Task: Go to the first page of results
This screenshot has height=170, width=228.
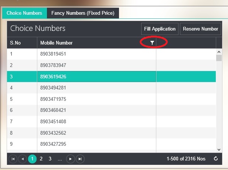Action: pos(13,159)
